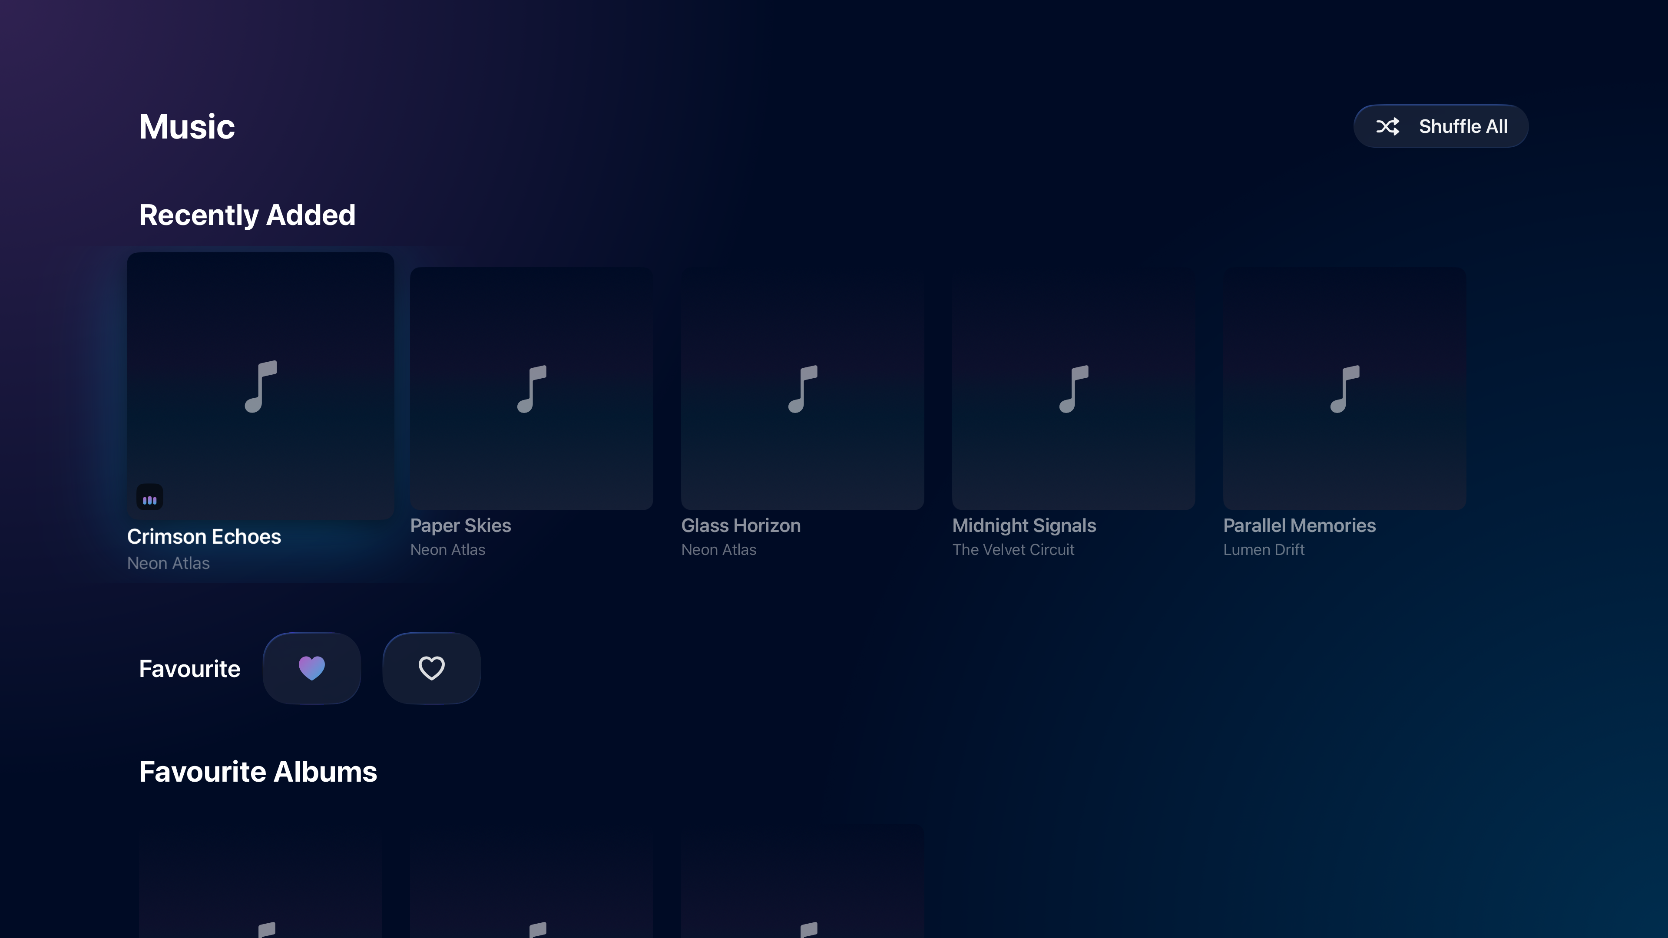
Task: Click the Paper Skies title text
Action: point(460,525)
